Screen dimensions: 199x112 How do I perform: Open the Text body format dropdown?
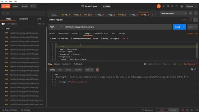125,39
